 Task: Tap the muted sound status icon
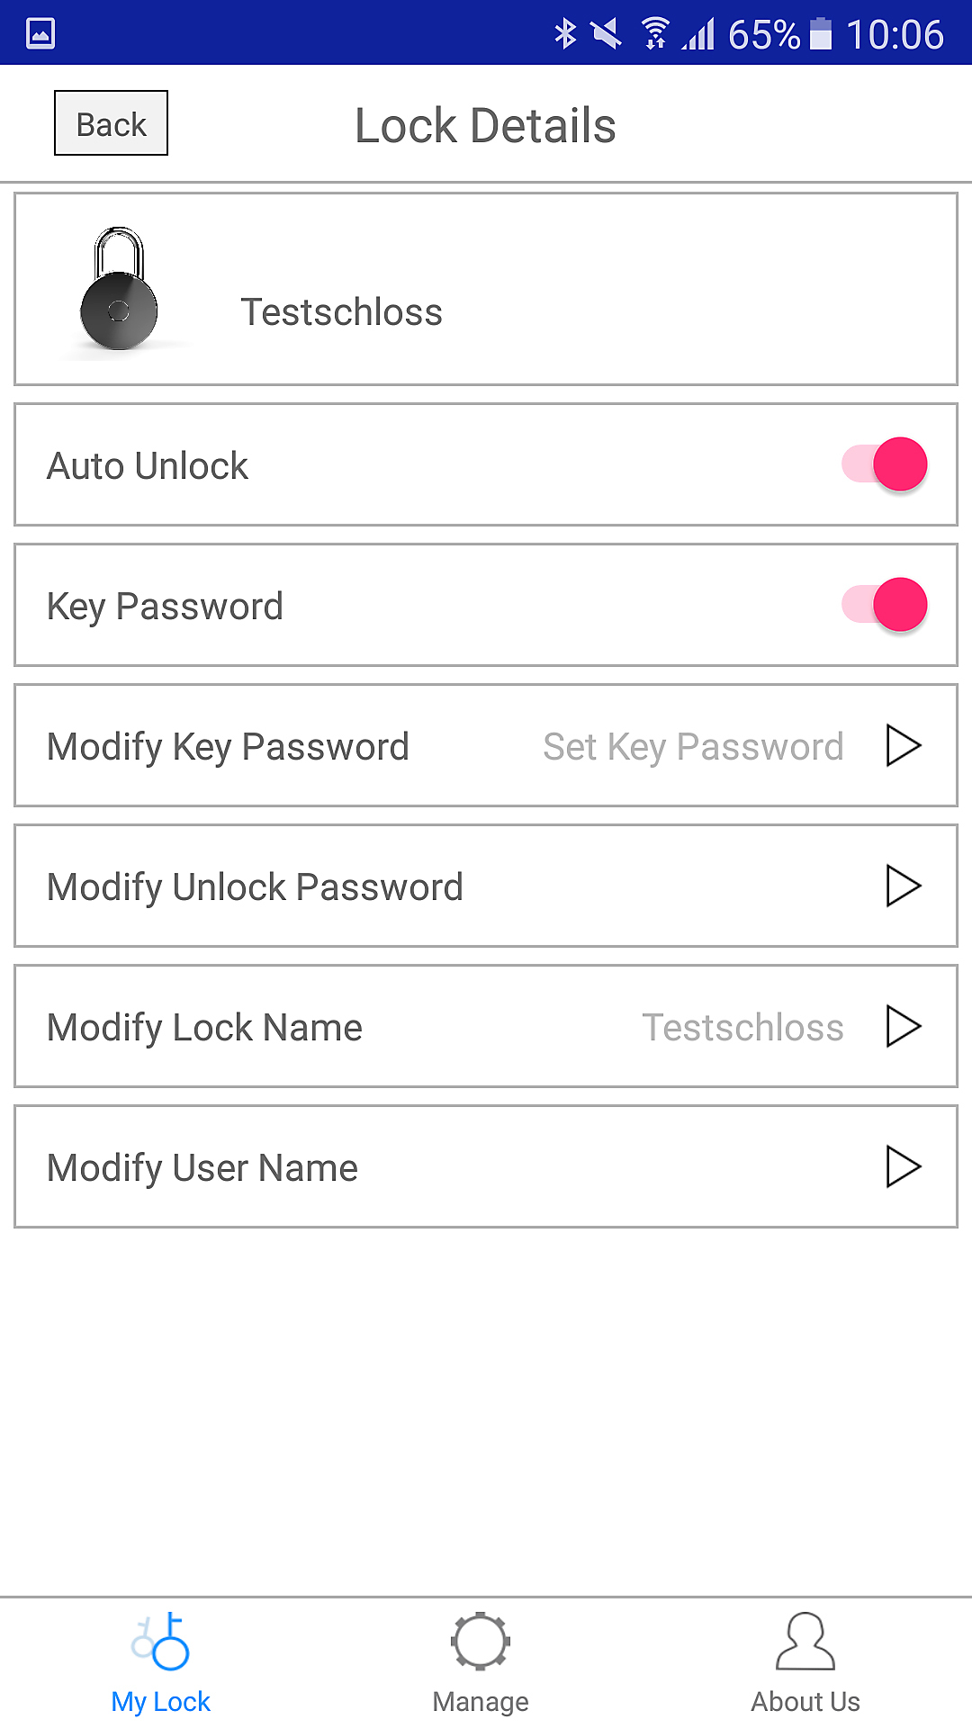pyautogui.click(x=607, y=34)
